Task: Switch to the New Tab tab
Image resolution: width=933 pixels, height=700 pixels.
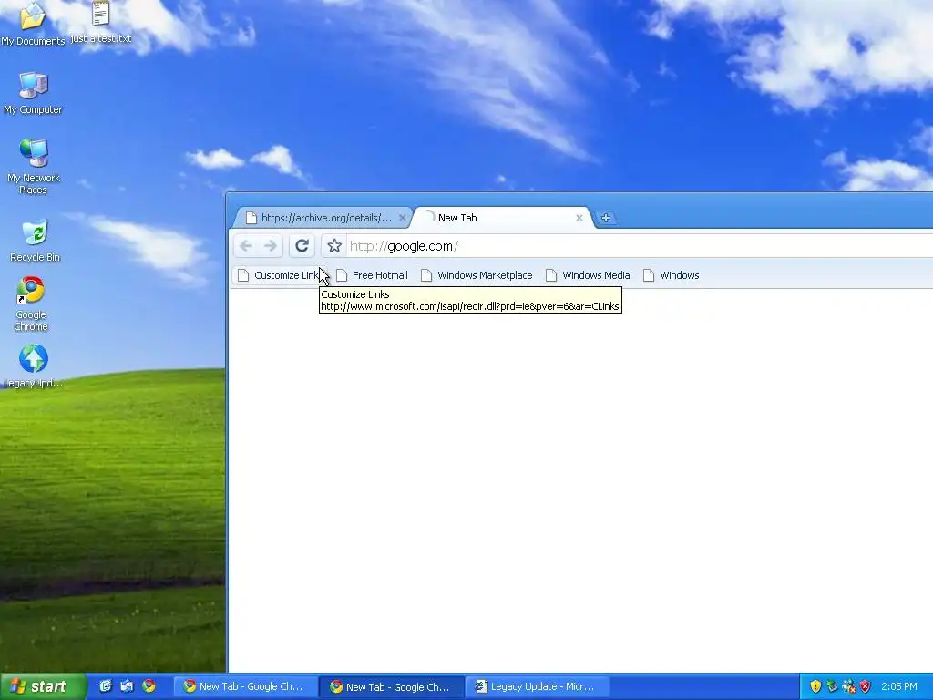Action: point(503,218)
